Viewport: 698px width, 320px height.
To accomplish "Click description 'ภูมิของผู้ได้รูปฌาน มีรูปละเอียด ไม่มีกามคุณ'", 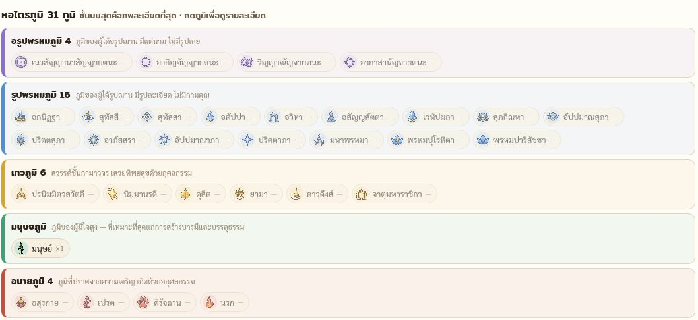I will tap(143, 95).
